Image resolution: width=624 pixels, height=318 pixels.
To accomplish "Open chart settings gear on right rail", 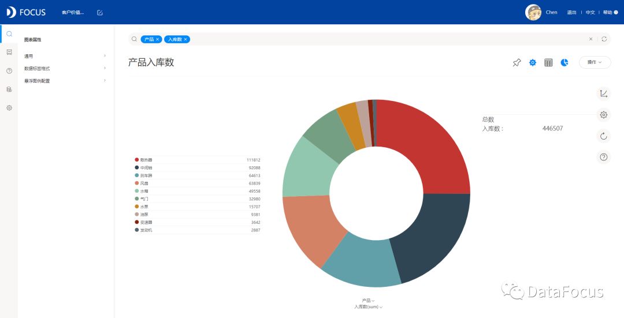I will click(604, 115).
